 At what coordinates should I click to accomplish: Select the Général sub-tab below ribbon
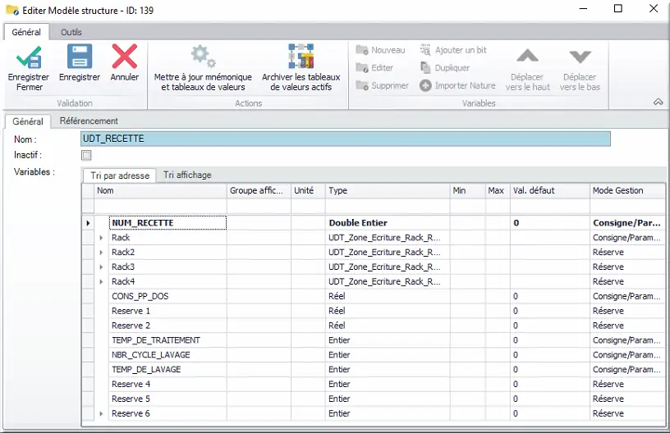click(28, 121)
